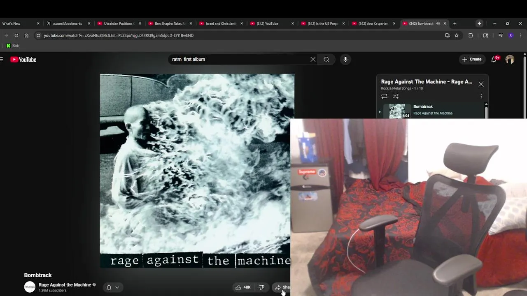Click the 1.39M subscribers text
Viewport: 527px width, 296px height.
pyautogui.click(x=52, y=291)
